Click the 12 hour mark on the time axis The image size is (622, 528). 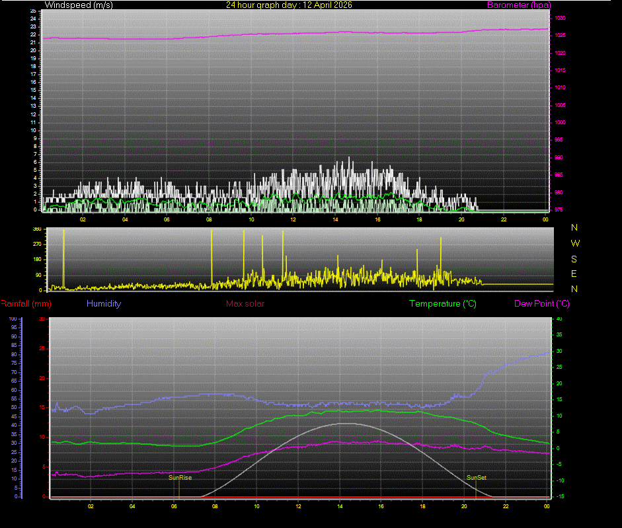pyautogui.click(x=293, y=218)
